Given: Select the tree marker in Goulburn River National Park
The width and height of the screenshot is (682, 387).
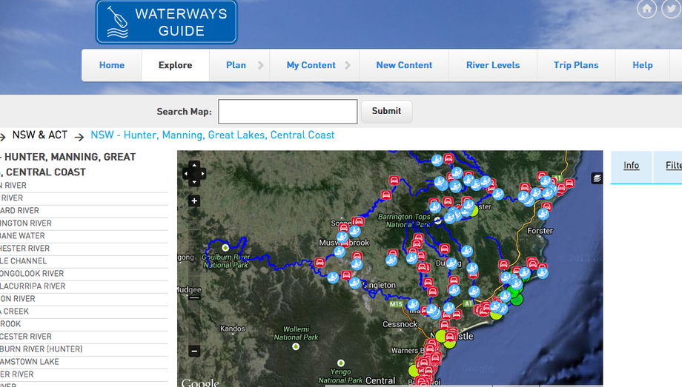Looking at the screenshot, I should [225, 248].
